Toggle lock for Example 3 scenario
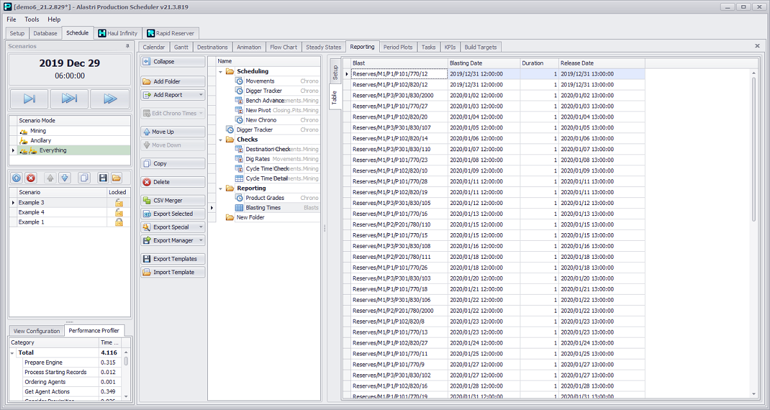The width and height of the screenshot is (770, 410). pyautogui.click(x=118, y=202)
